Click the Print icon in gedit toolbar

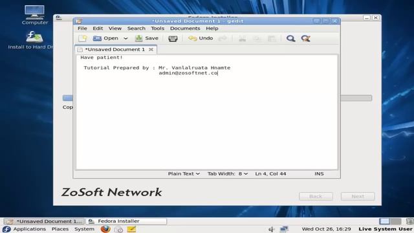[173, 39]
